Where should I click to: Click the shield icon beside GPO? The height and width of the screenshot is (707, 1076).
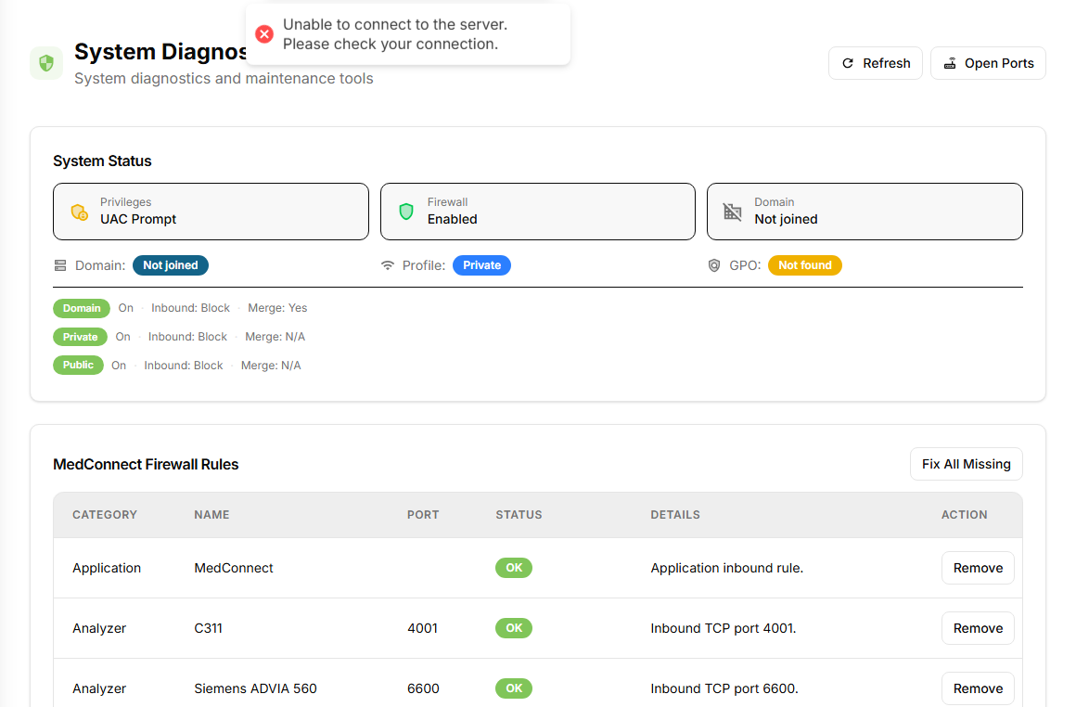coord(714,265)
